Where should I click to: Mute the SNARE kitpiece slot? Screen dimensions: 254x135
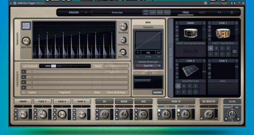pyautogui.click(x=177, y=36)
